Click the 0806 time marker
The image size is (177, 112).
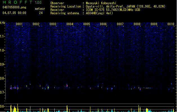pyautogui.click(x=103, y=24)
